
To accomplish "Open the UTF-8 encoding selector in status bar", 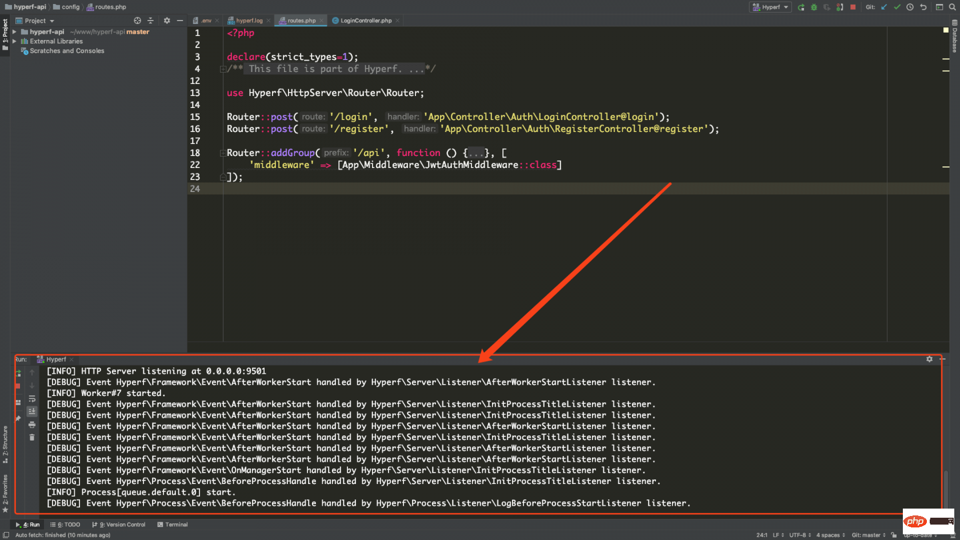I will [800, 535].
